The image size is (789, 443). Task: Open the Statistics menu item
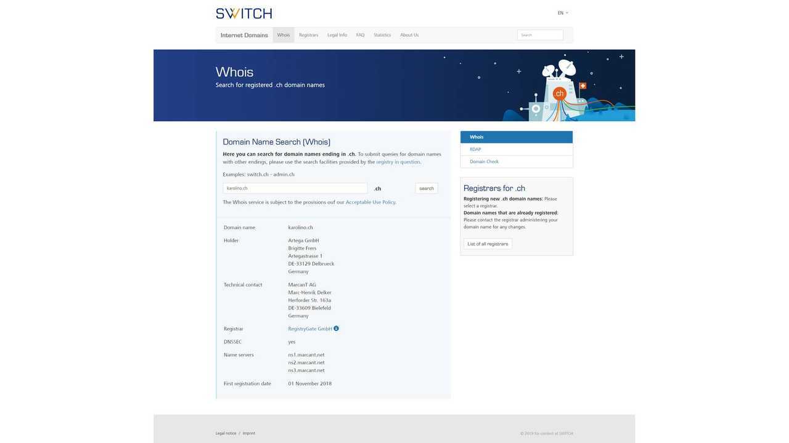382,35
